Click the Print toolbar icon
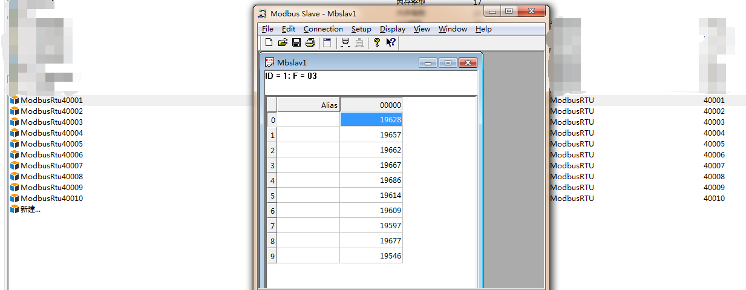Image resolution: width=746 pixels, height=290 pixels. click(x=310, y=42)
